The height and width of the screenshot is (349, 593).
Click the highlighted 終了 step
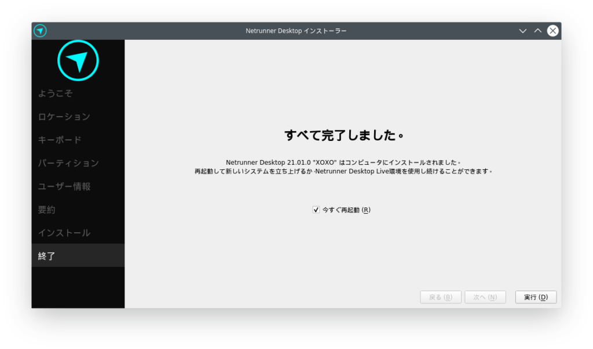pyautogui.click(x=47, y=256)
